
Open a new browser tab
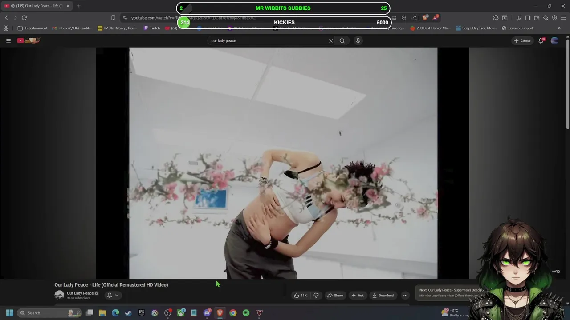79,6
